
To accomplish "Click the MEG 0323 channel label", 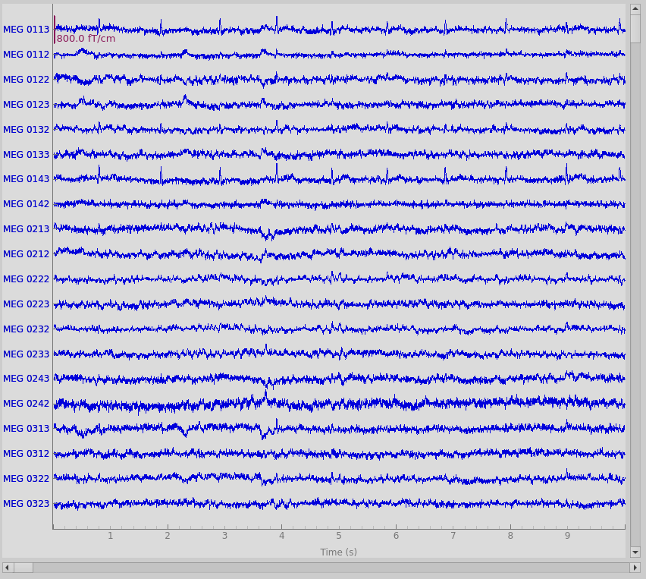I will tap(27, 504).
